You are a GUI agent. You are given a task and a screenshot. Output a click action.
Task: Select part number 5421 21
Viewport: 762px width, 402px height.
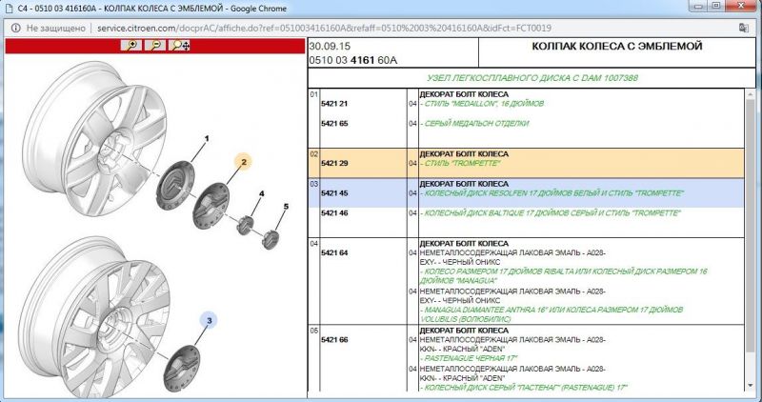(334, 104)
